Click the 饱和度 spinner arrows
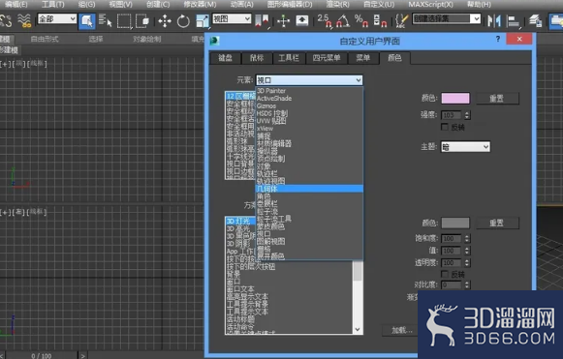The height and width of the screenshot is (359, 563). [467, 238]
